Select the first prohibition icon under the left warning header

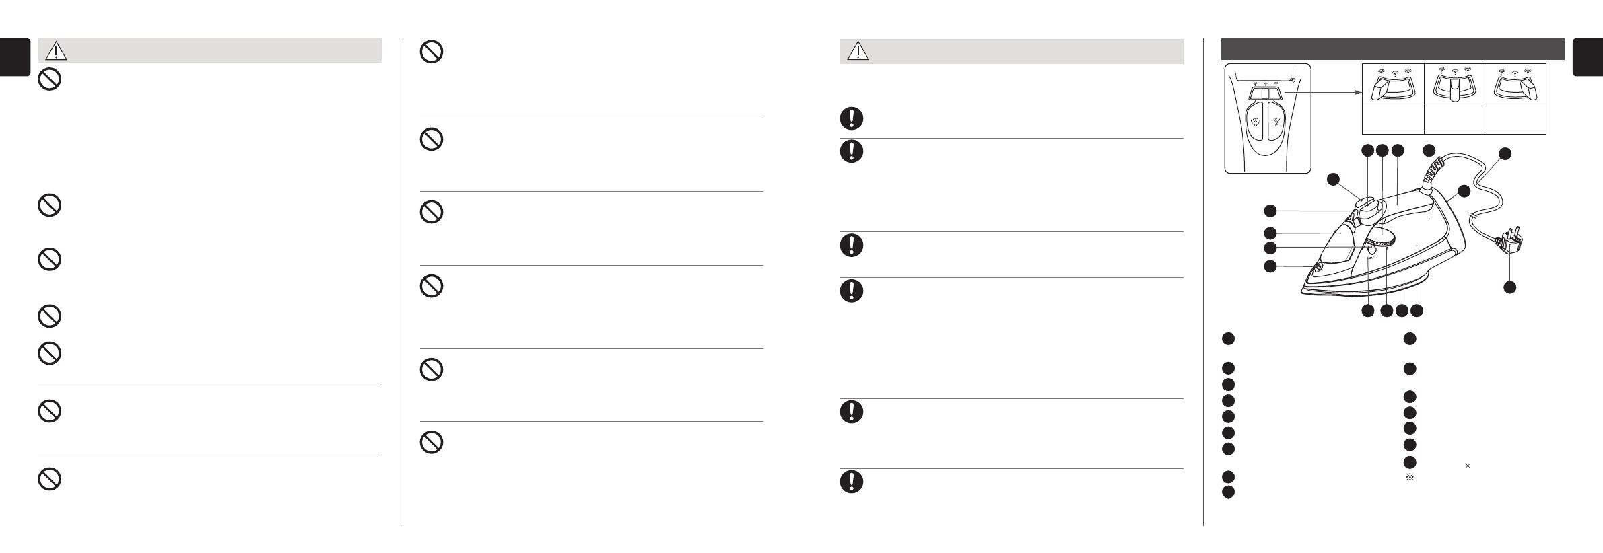(x=49, y=80)
